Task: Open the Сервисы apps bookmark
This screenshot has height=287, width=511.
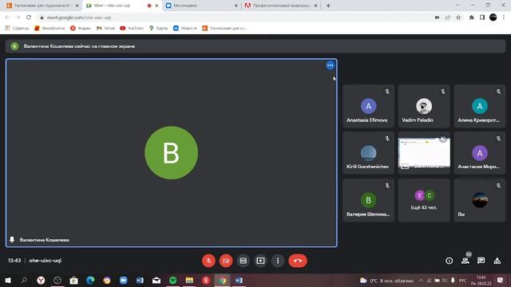Action: [17, 29]
